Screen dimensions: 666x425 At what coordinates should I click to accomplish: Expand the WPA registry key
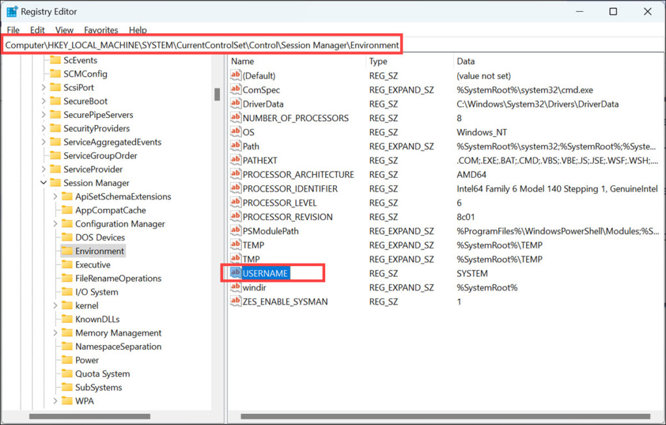coord(55,401)
